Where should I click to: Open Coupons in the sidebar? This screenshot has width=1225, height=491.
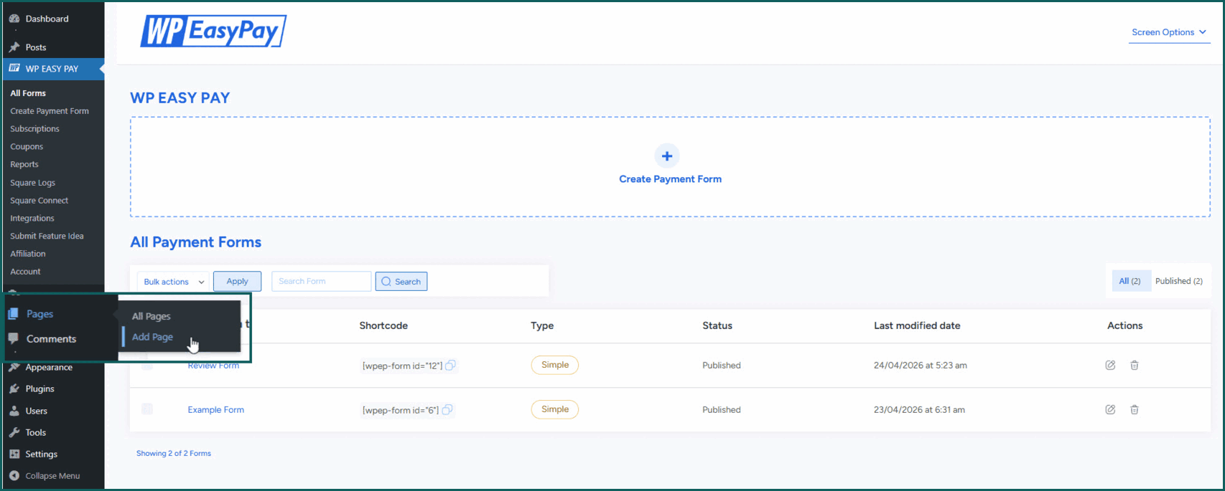point(27,147)
